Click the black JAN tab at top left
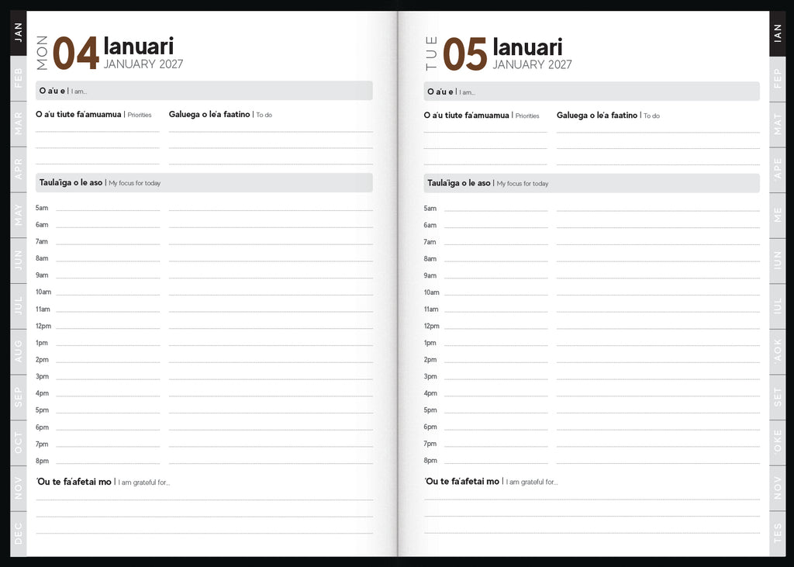Image resolution: width=794 pixels, height=567 pixels. click(19, 33)
